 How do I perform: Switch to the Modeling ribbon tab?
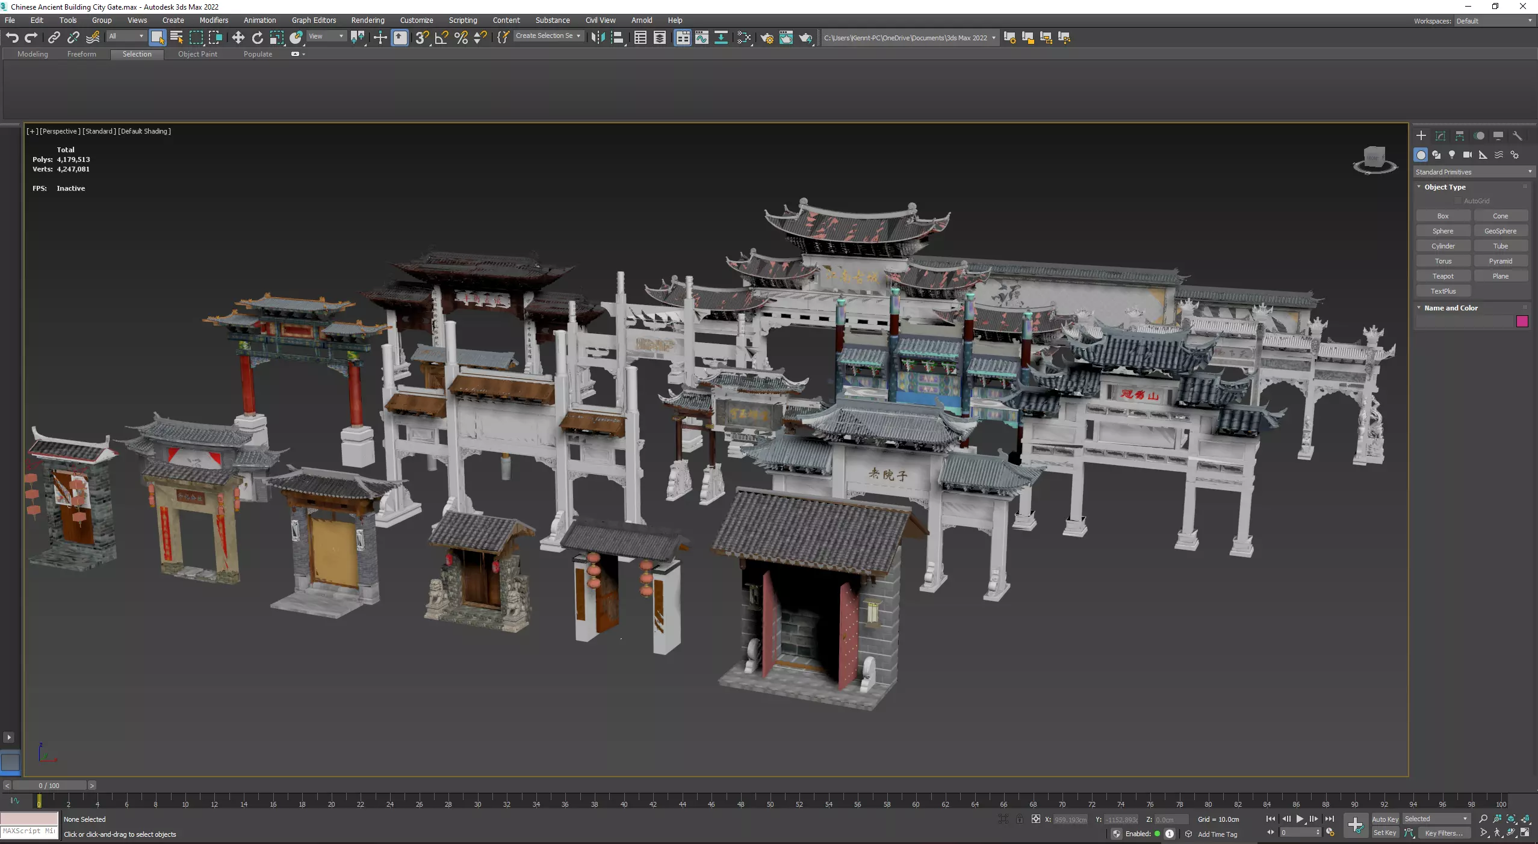point(33,54)
